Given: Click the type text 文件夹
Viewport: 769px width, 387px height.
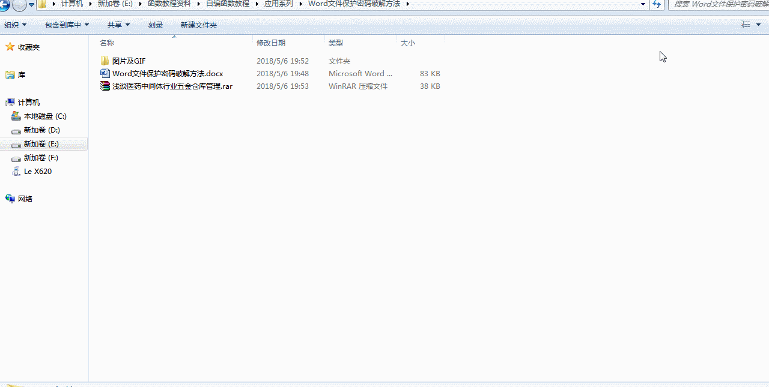Looking at the screenshot, I should (339, 61).
